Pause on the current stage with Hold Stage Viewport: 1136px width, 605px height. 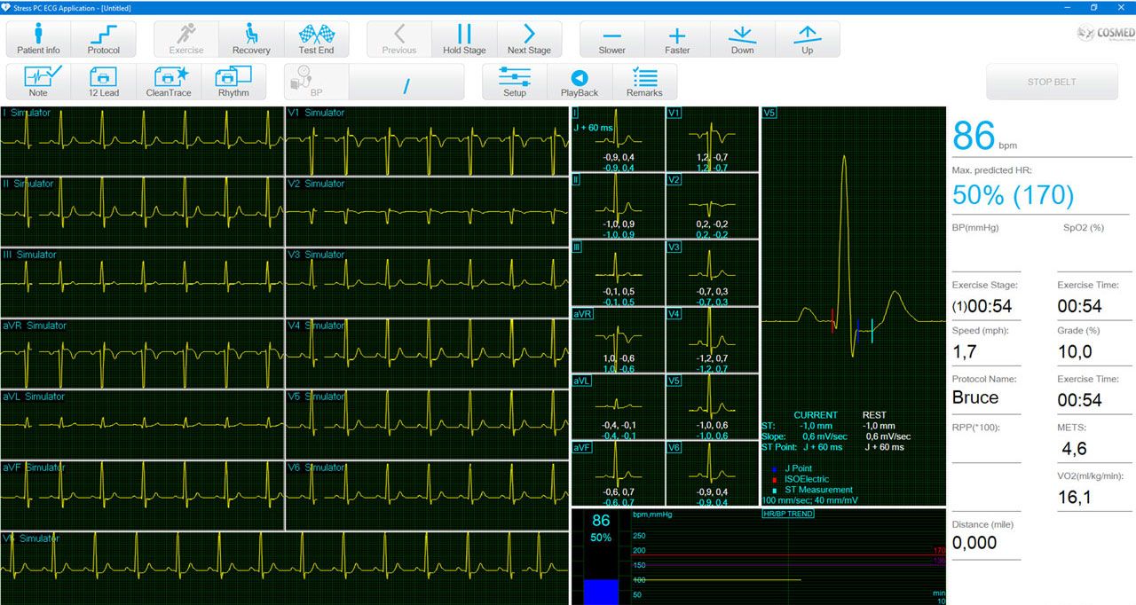tap(464, 39)
